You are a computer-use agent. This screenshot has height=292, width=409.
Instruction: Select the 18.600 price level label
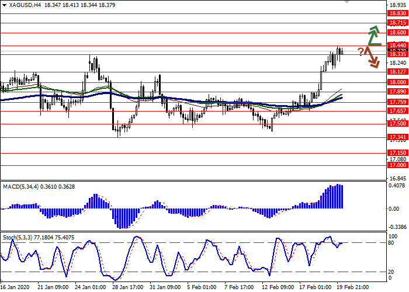point(397,33)
